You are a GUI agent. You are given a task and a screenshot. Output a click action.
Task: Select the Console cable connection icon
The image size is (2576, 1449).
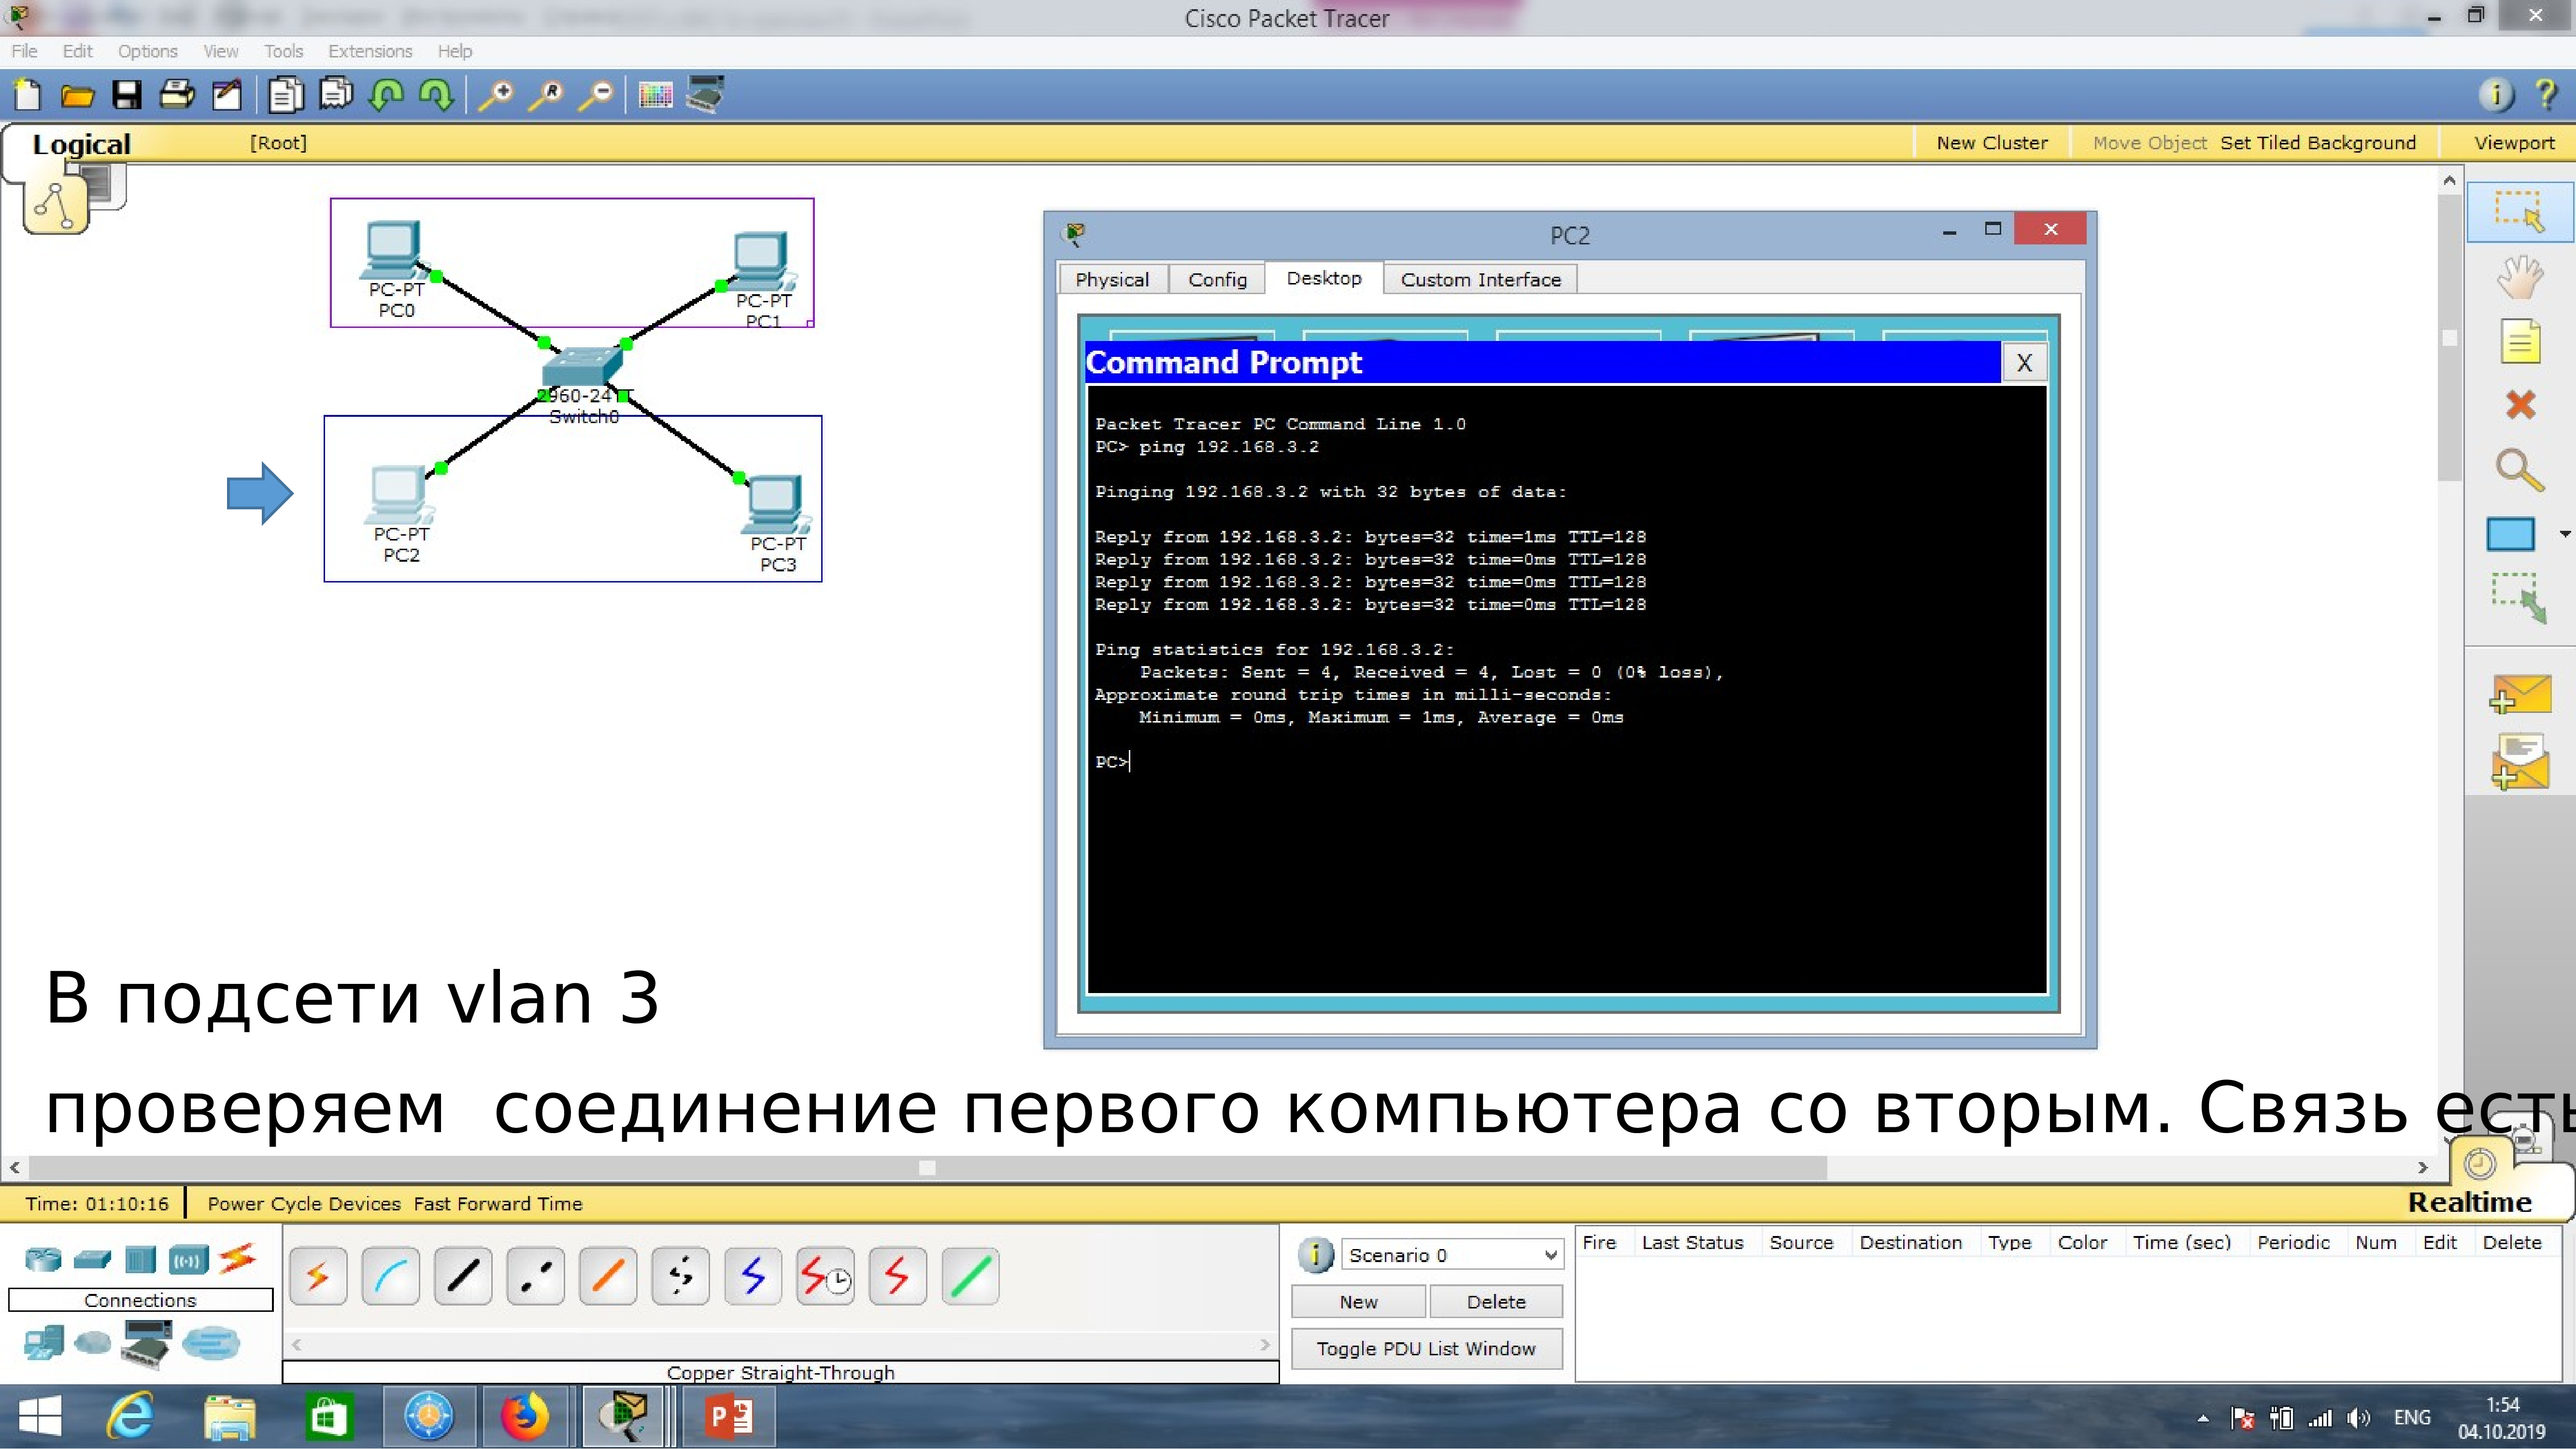click(x=390, y=1276)
